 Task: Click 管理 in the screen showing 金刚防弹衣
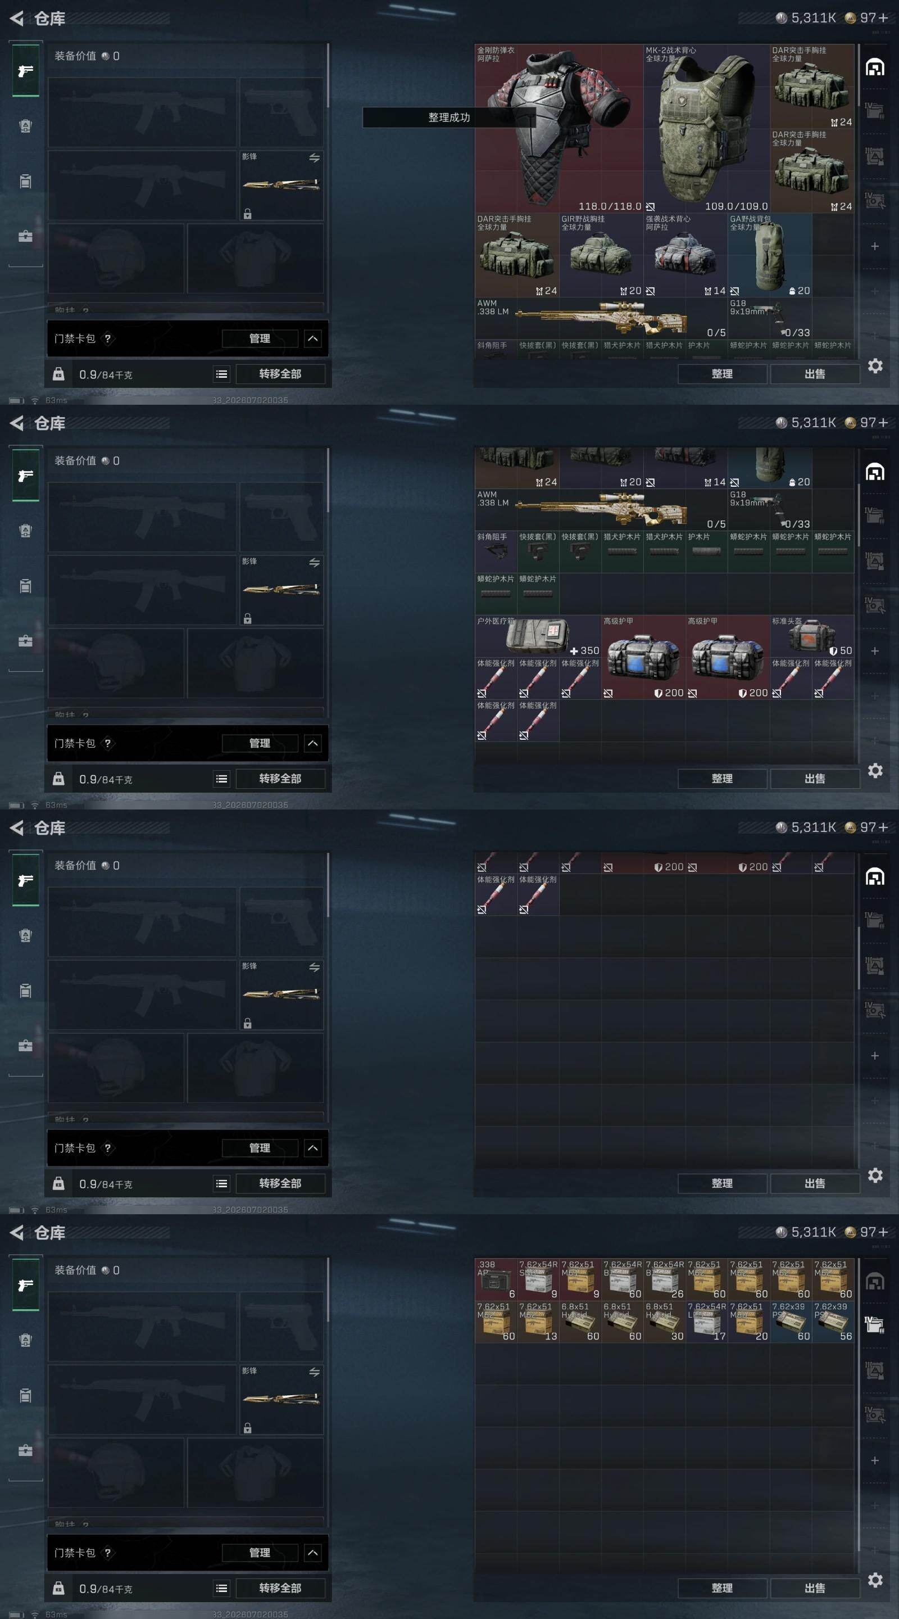260,339
